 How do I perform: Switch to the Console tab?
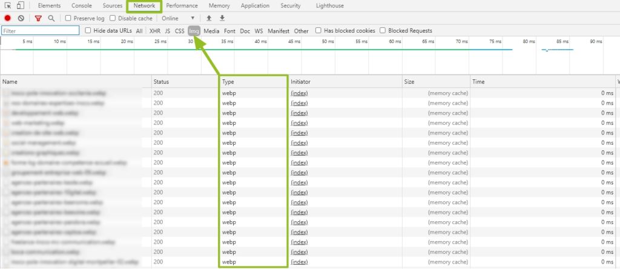pyautogui.click(x=82, y=6)
